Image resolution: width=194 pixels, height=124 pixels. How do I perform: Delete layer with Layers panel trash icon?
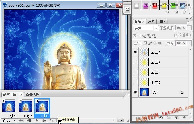(184, 118)
